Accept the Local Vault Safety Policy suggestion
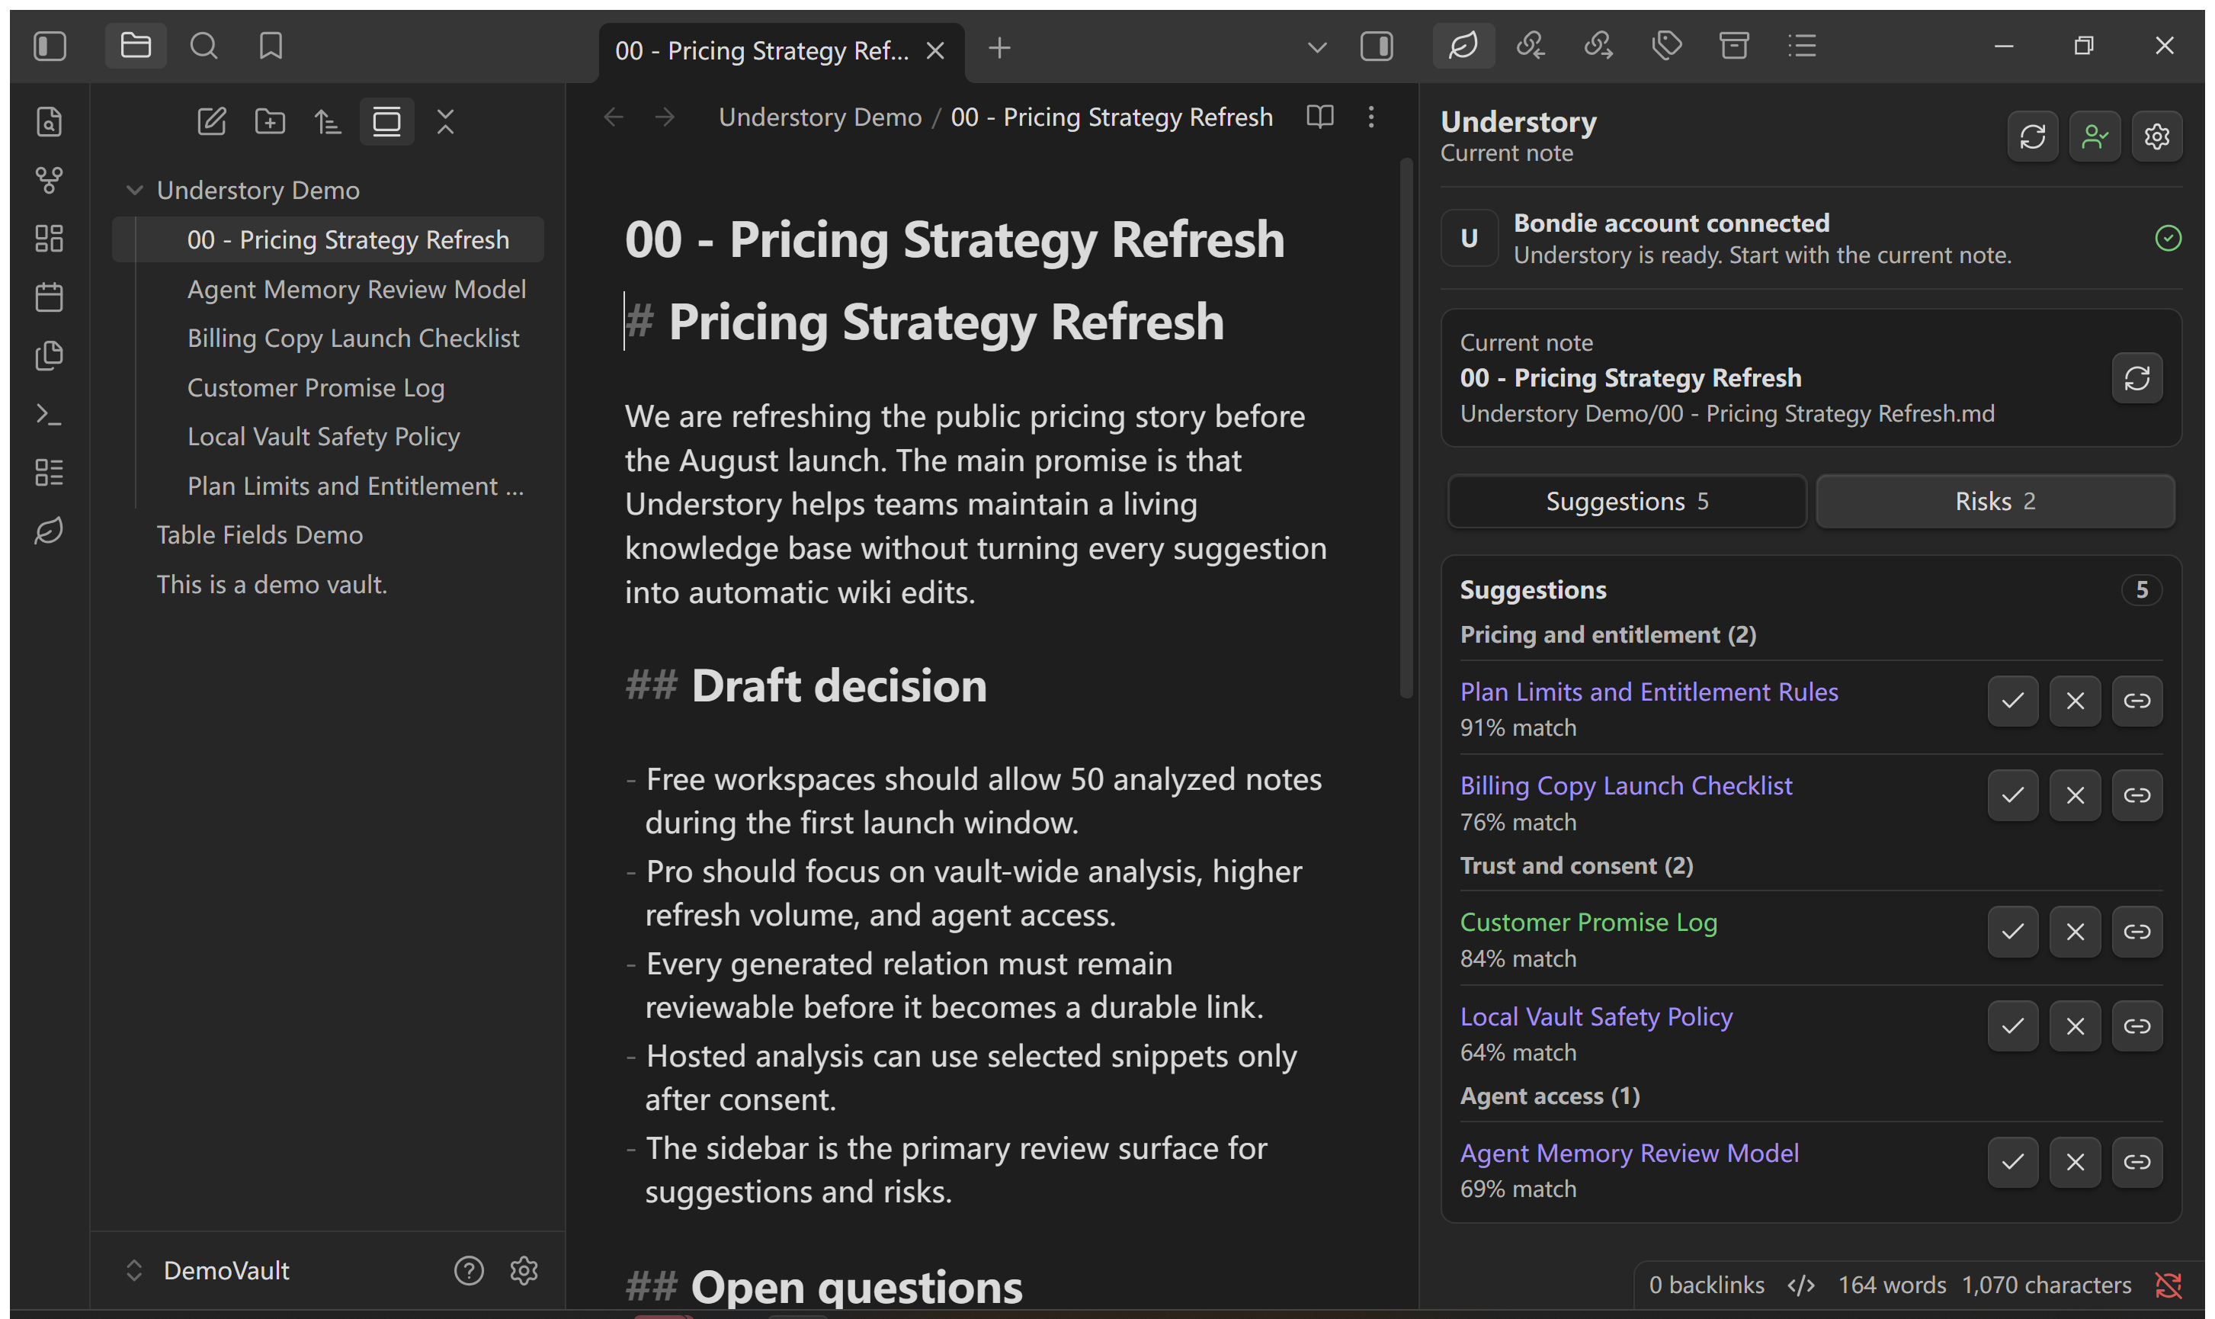Screen dimensions: 2215x1319 pos(2012,1025)
